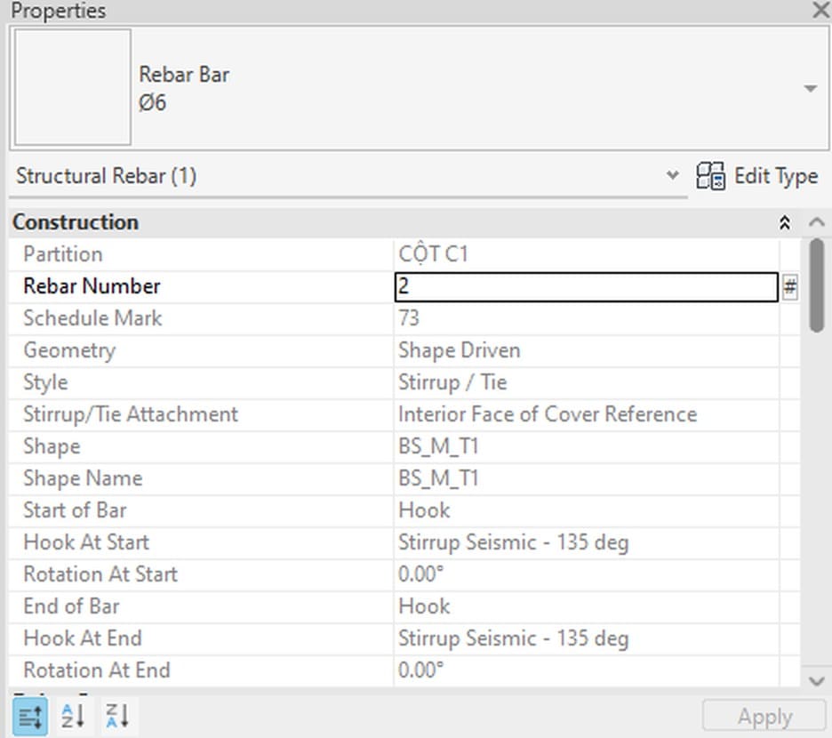Click Interior Face of Cover Reference value
The height and width of the screenshot is (738, 832).
(548, 414)
